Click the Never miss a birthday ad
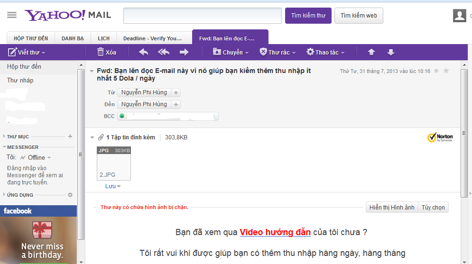Viewport: 472px width, 264px height. pos(38,240)
